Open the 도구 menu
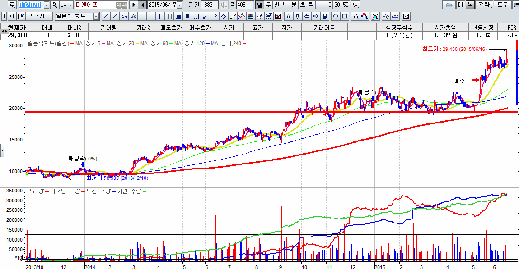The image size is (519, 269). (x=502, y=5)
